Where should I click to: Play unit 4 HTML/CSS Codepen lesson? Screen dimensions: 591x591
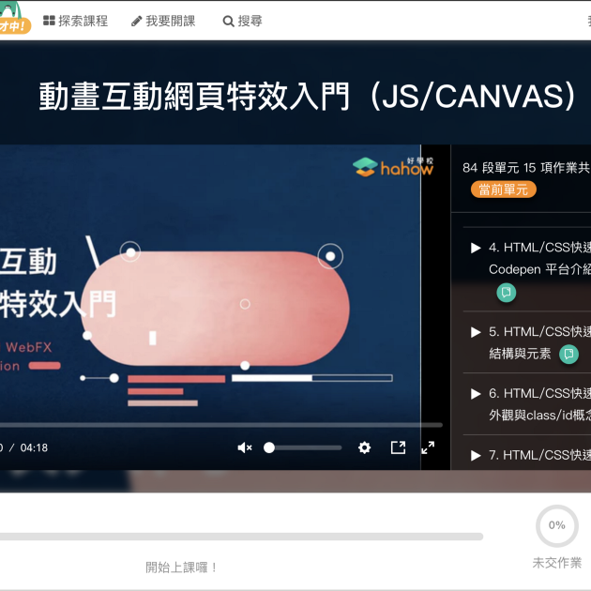pyautogui.click(x=476, y=248)
